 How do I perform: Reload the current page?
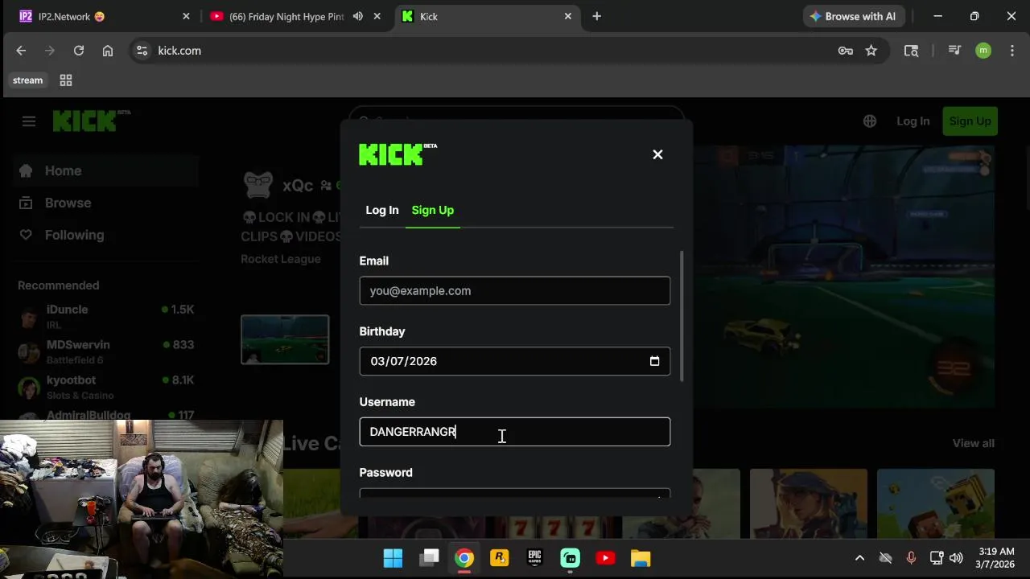coord(79,51)
